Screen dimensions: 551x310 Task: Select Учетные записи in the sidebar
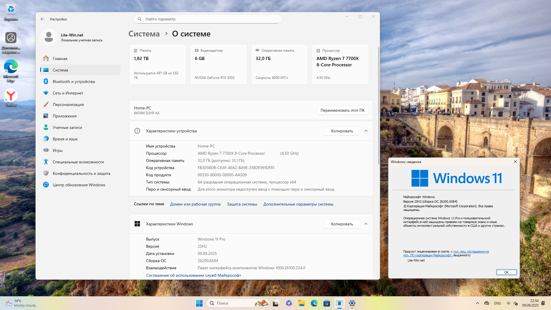coord(67,127)
